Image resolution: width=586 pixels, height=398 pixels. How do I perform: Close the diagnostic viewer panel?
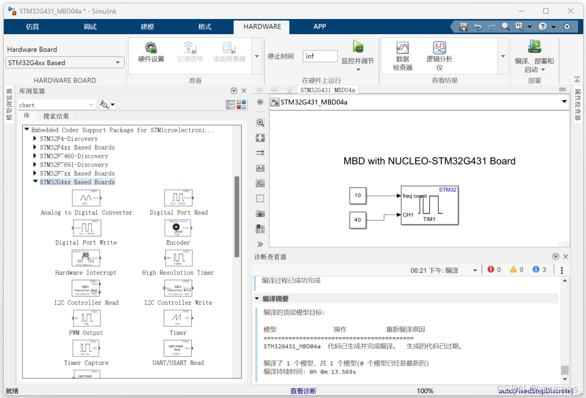(x=565, y=256)
